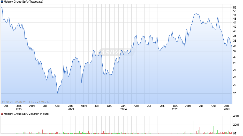This screenshot has height=136, width=243.
Task: Click the blue Moltiply Group SpA legend square
Action: pos(2,2)
